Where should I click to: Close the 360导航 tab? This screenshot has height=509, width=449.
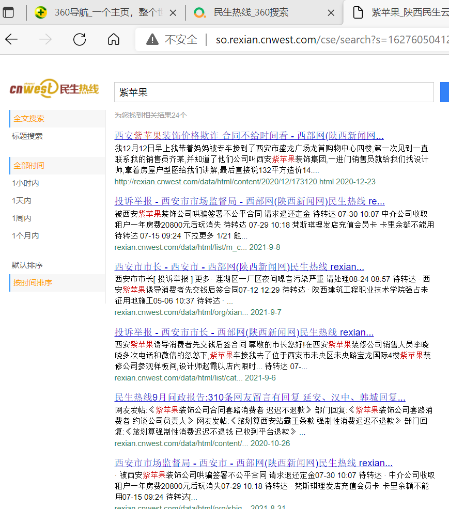pos(173,13)
